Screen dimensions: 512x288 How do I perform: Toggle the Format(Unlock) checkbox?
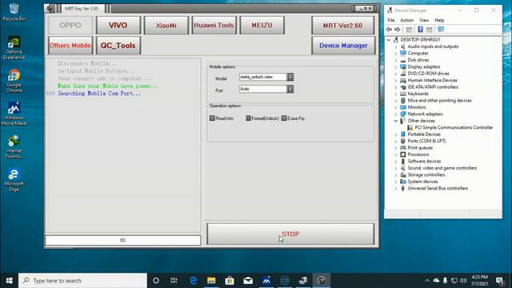coord(248,118)
